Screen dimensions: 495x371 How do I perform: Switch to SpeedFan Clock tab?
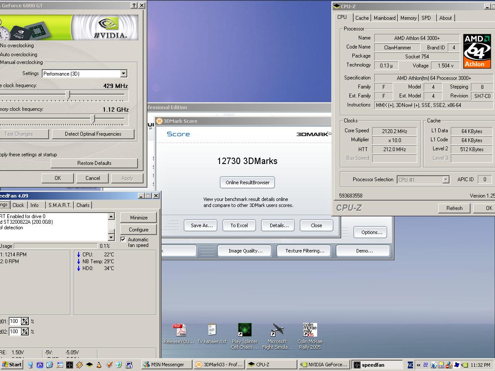(x=18, y=205)
